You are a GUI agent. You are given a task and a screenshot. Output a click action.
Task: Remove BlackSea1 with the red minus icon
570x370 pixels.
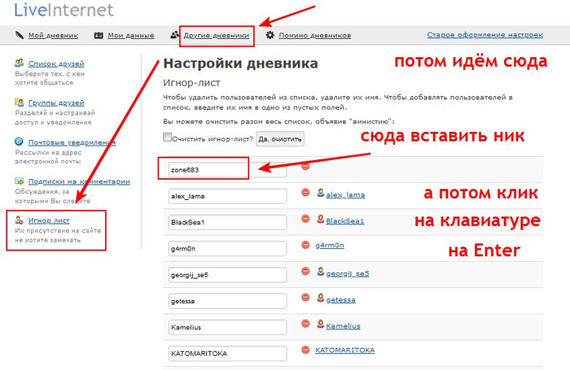pyautogui.click(x=305, y=219)
